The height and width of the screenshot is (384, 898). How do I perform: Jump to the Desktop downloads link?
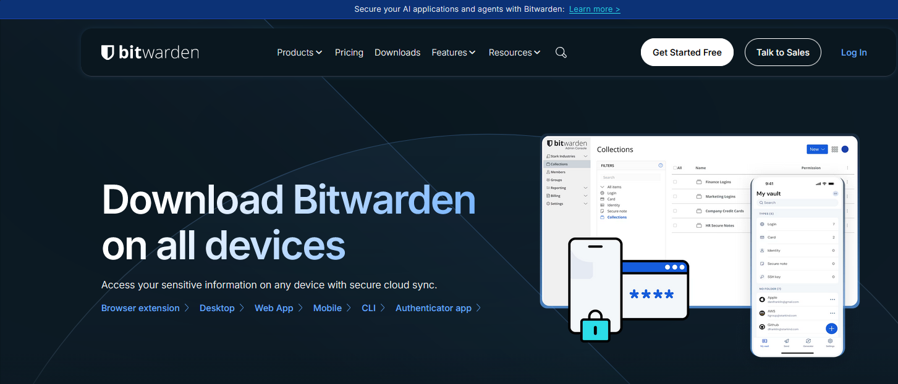217,308
